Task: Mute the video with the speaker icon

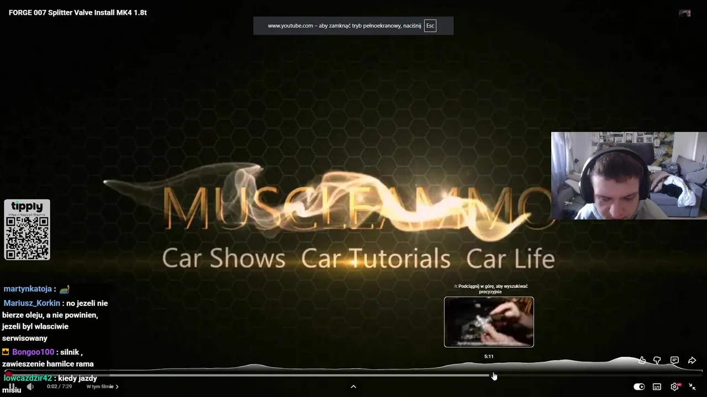Action: [x=30, y=387]
